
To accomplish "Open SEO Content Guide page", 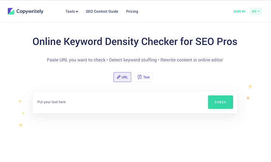I will pyautogui.click(x=102, y=11).
